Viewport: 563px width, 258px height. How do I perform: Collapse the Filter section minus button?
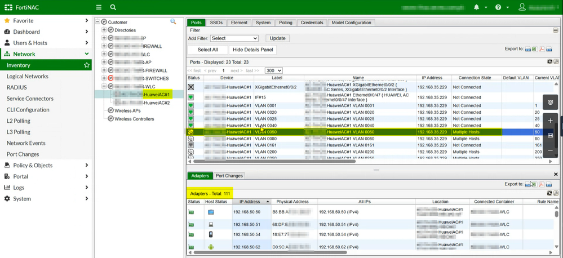click(555, 30)
